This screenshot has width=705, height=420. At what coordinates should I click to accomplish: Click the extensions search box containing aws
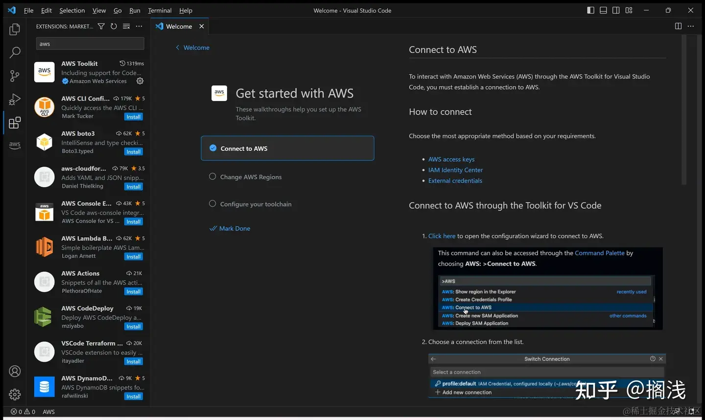coord(90,44)
